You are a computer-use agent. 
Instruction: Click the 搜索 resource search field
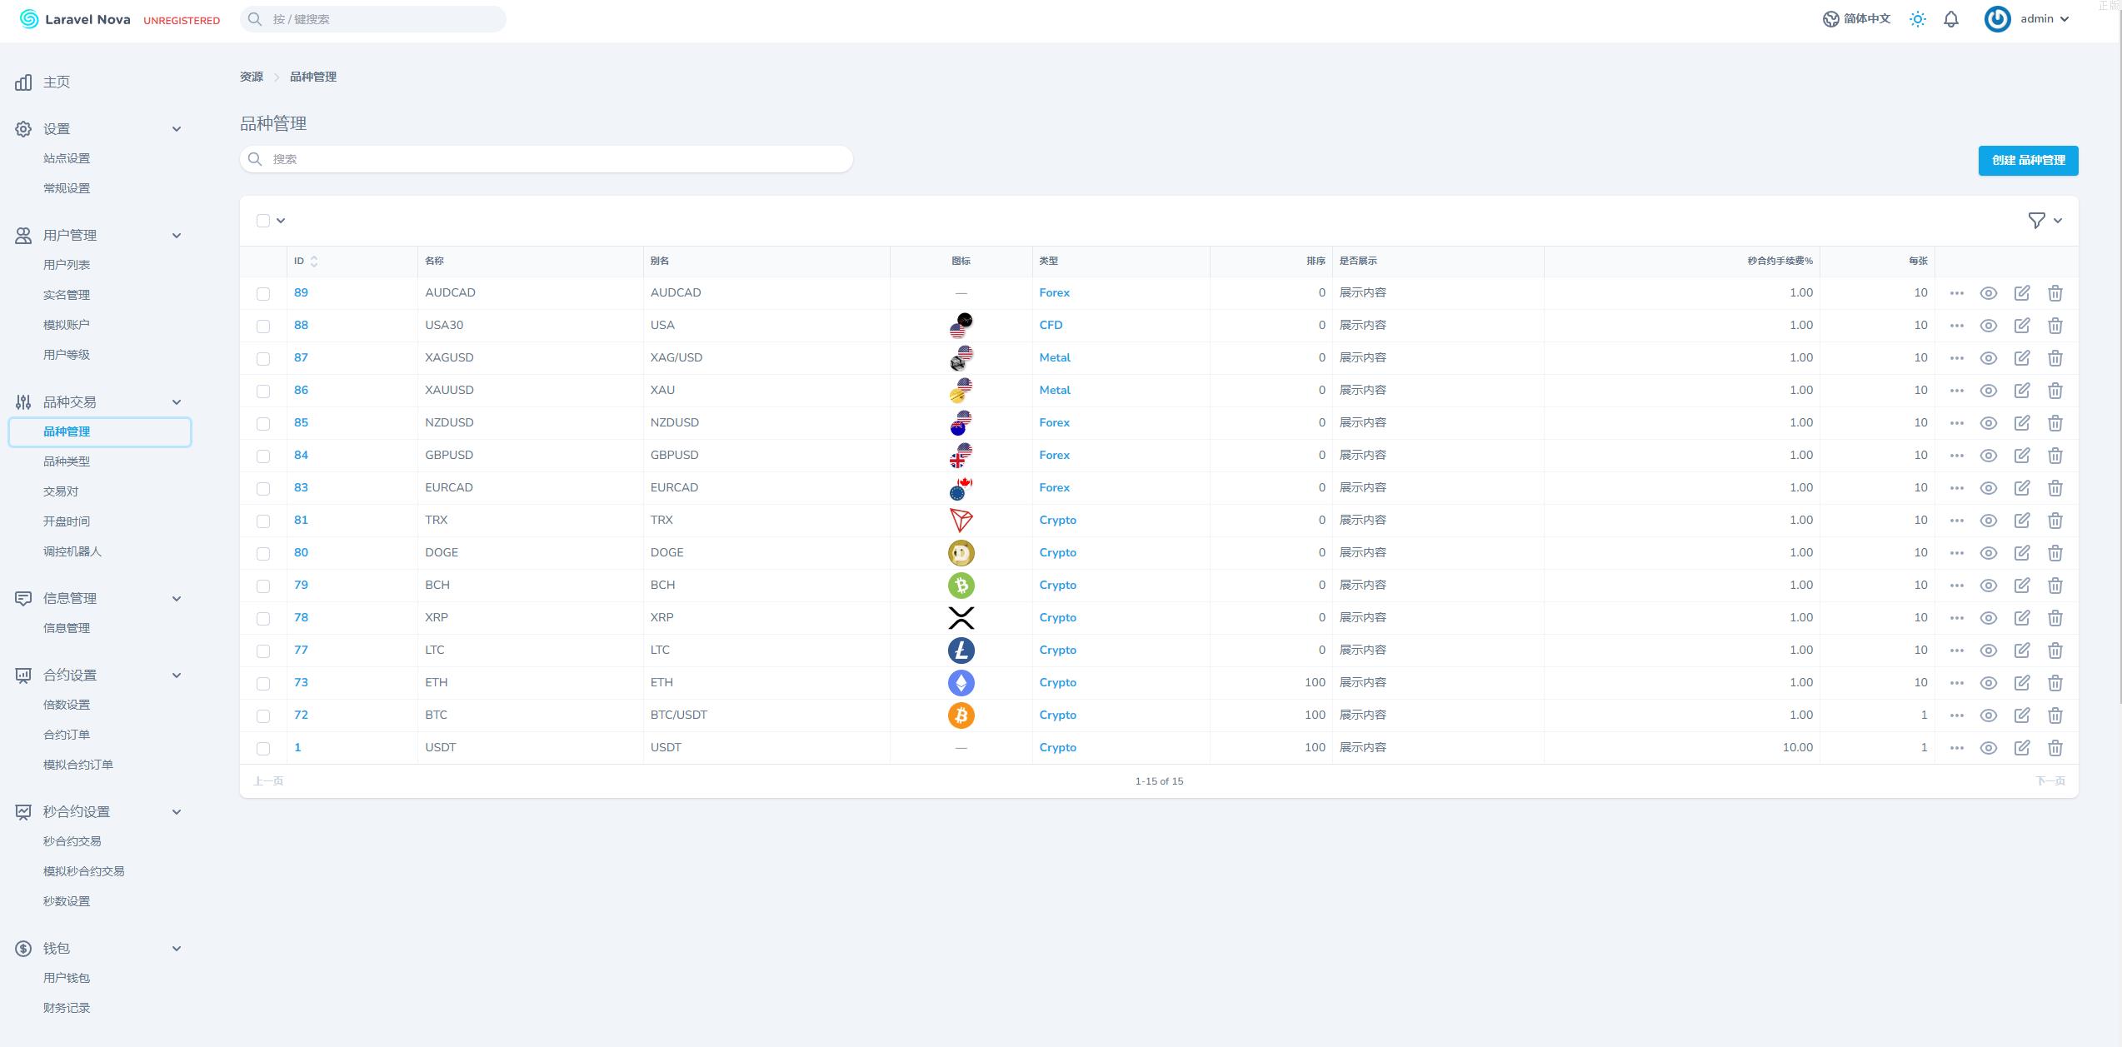click(547, 159)
